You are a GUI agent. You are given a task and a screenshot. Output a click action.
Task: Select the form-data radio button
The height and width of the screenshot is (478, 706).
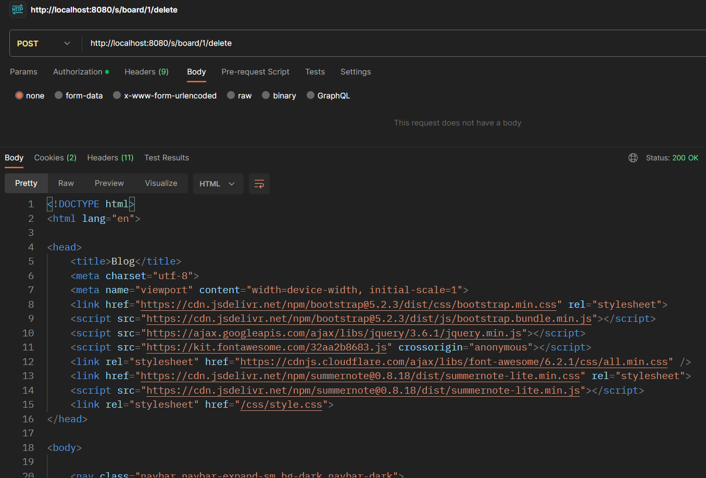tap(59, 95)
